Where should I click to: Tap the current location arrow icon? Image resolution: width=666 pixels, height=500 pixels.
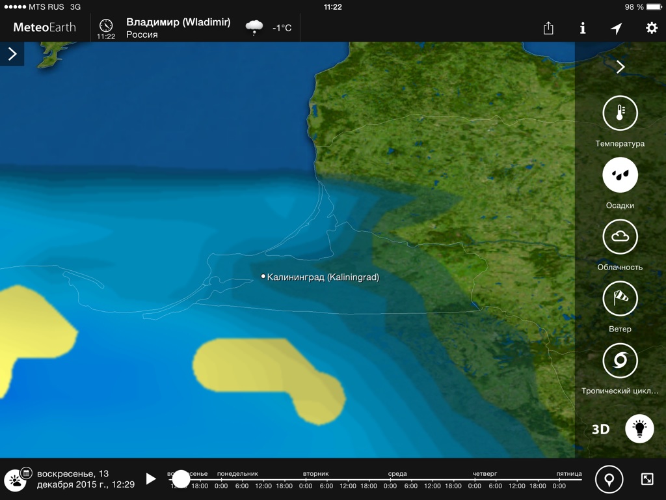pyautogui.click(x=616, y=28)
